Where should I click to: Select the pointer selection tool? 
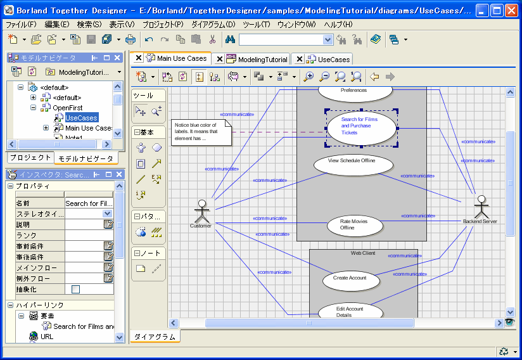[140, 111]
